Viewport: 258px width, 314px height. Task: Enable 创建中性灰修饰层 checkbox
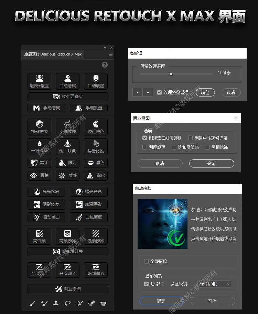click(x=190, y=138)
